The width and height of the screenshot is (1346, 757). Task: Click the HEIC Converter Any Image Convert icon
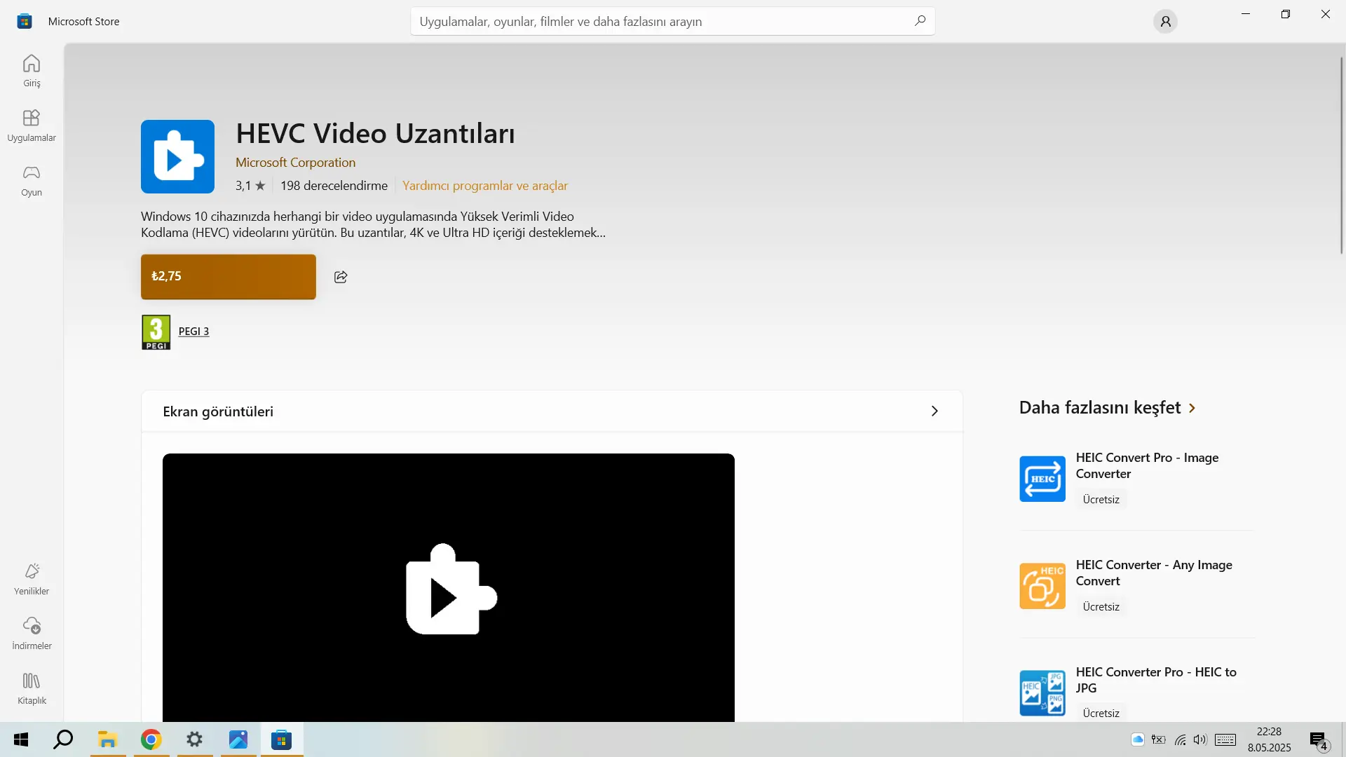tap(1042, 586)
